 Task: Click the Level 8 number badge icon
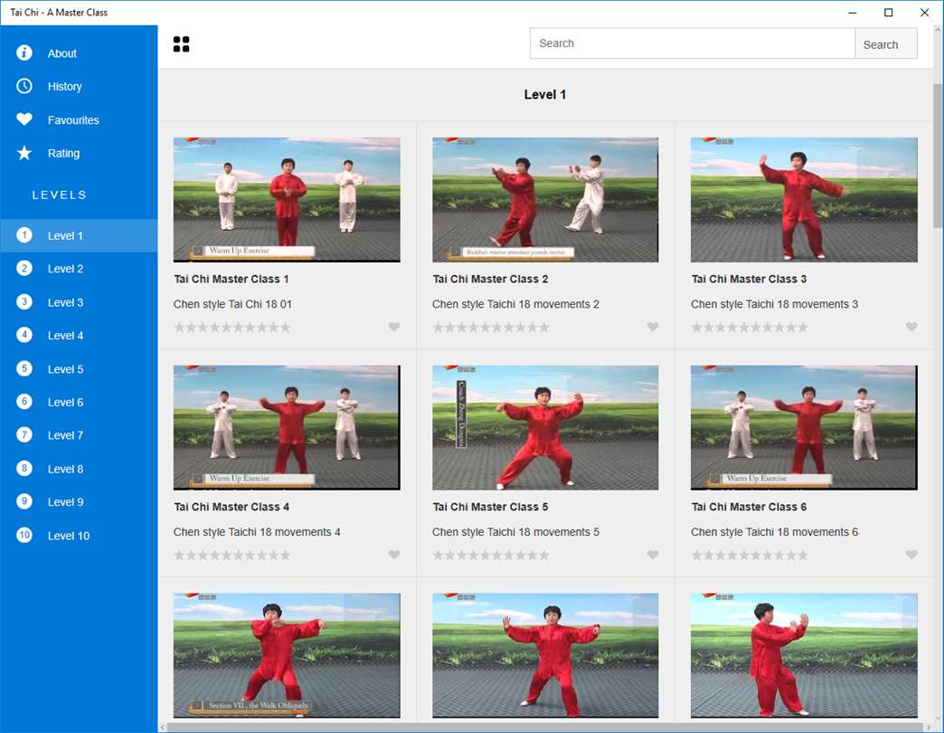(x=24, y=468)
